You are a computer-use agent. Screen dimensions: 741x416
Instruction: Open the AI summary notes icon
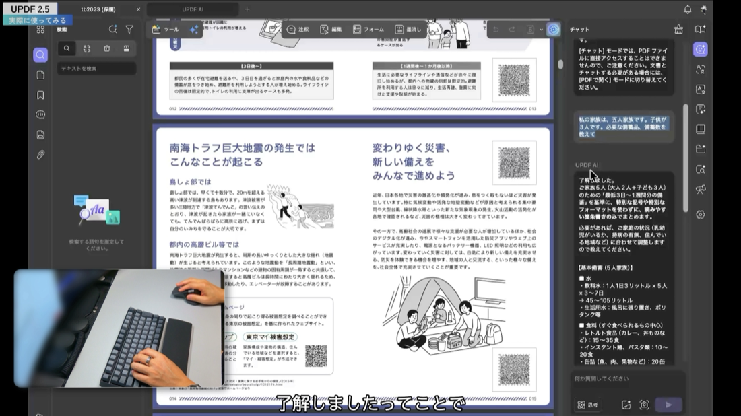[x=701, y=109]
